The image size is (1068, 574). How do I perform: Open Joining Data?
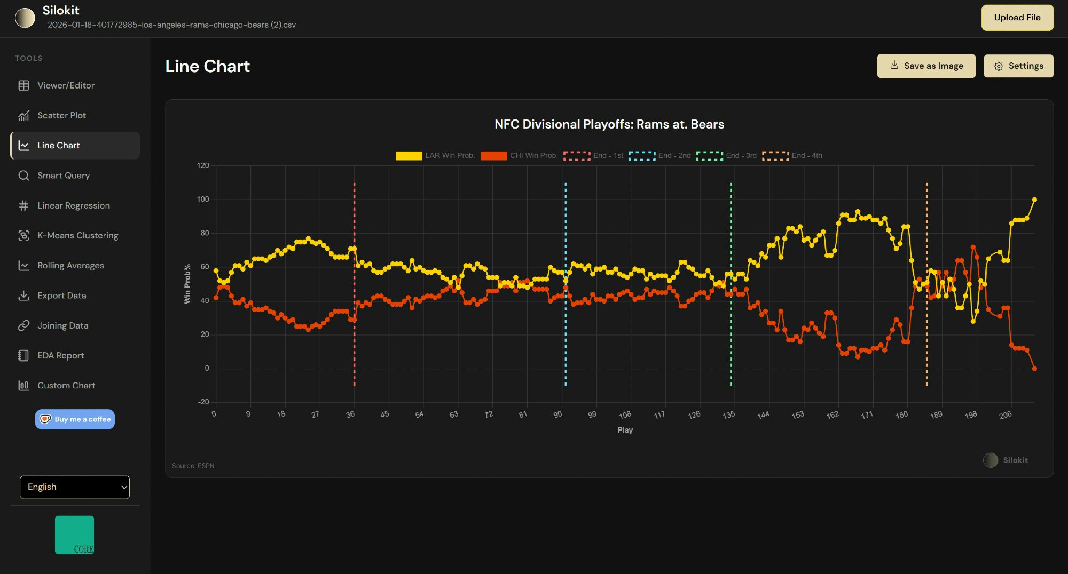click(75, 325)
